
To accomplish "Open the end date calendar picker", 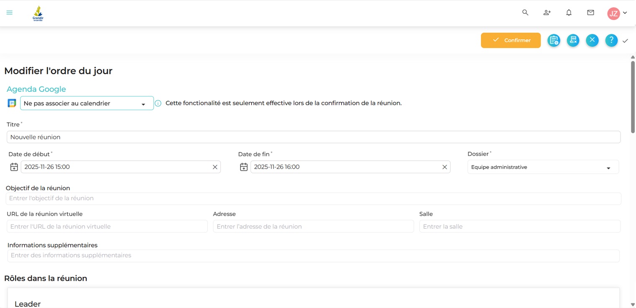I will (244, 167).
